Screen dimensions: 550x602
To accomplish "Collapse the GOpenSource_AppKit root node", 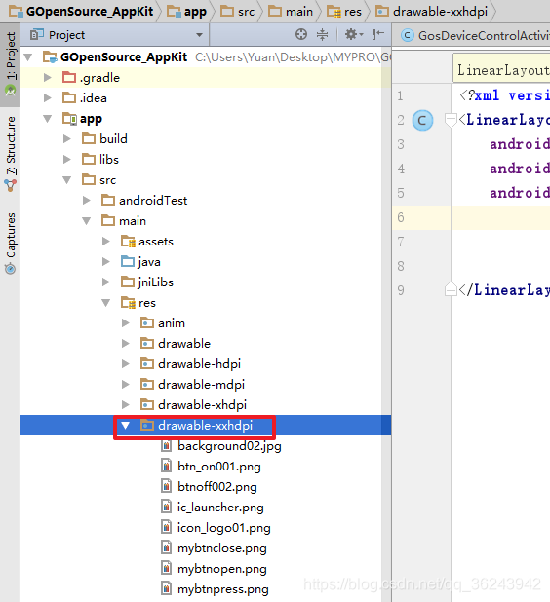I will (27, 57).
